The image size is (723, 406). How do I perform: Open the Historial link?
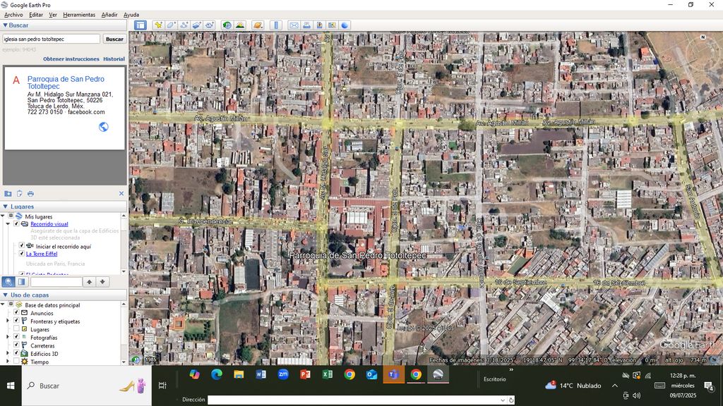(114, 59)
